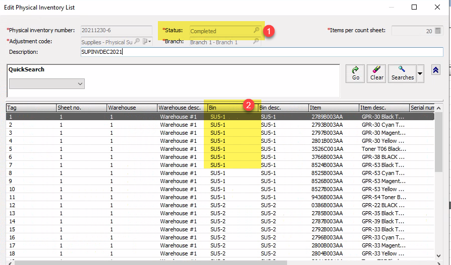451x265 pixels.
Task: Select item 2804B003AA cell
Action: 327,253
